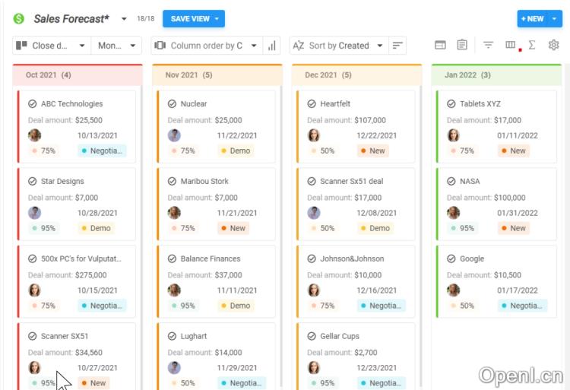Open the Sort by Created dropdown
The height and width of the screenshot is (390, 570).
click(x=338, y=46)
